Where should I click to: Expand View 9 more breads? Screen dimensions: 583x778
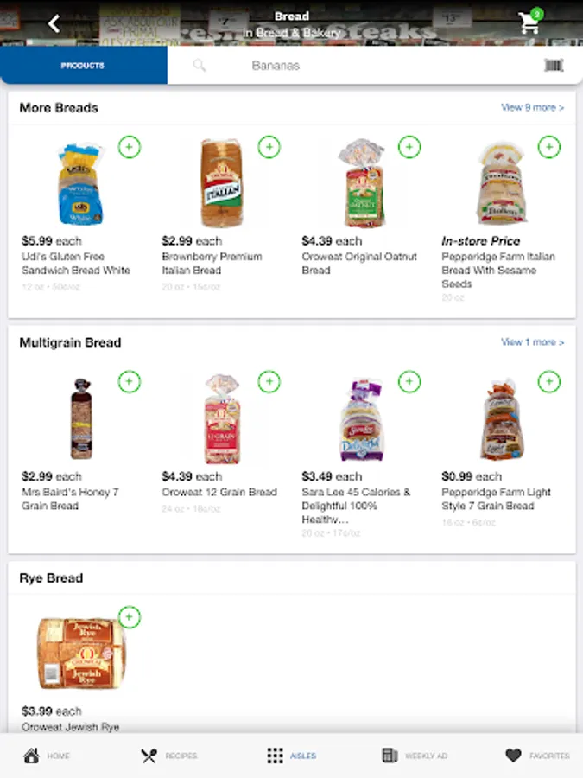coord(532,108)
